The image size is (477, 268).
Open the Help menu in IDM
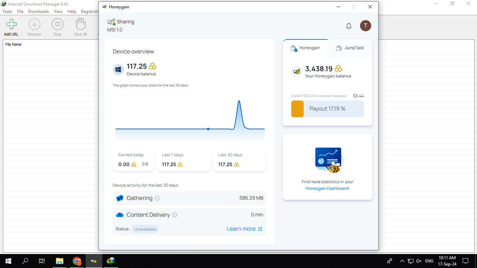click(x=72, y=12)
